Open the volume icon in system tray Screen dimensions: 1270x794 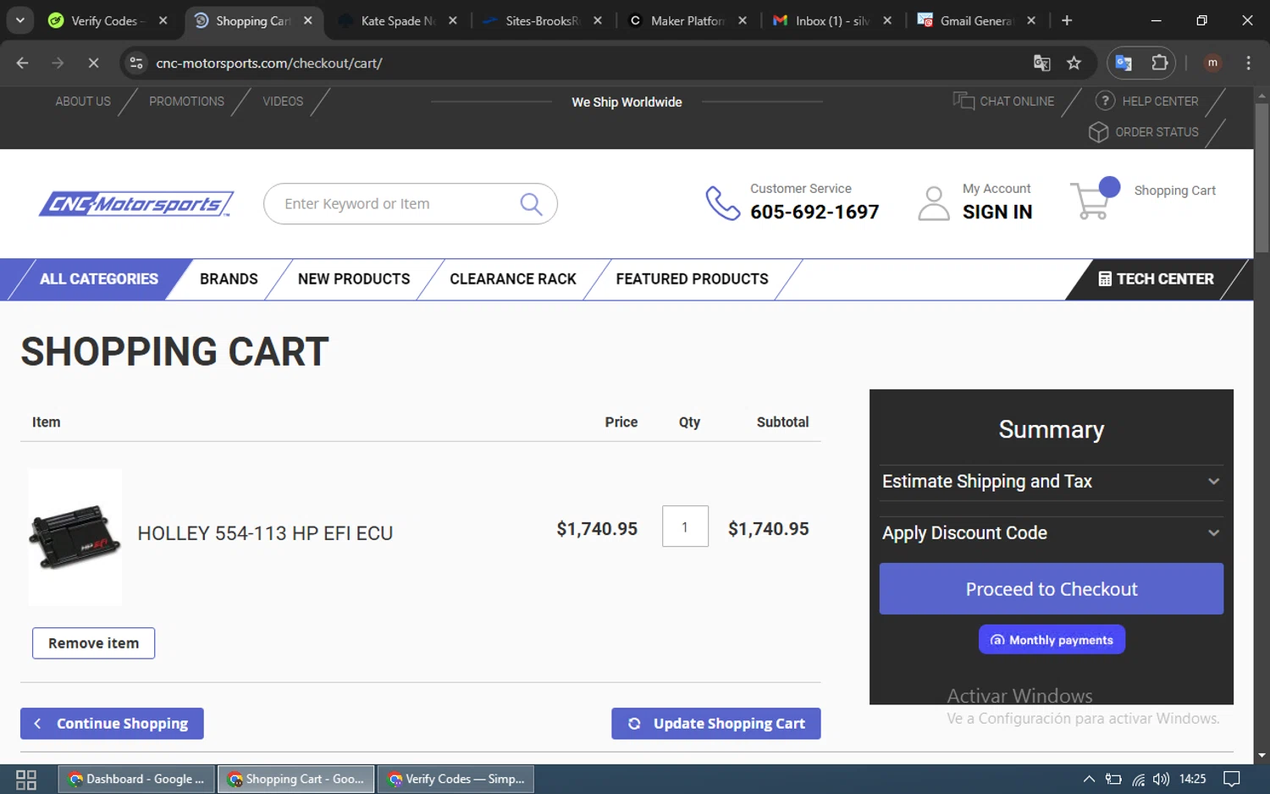(x=1161, y=779)
